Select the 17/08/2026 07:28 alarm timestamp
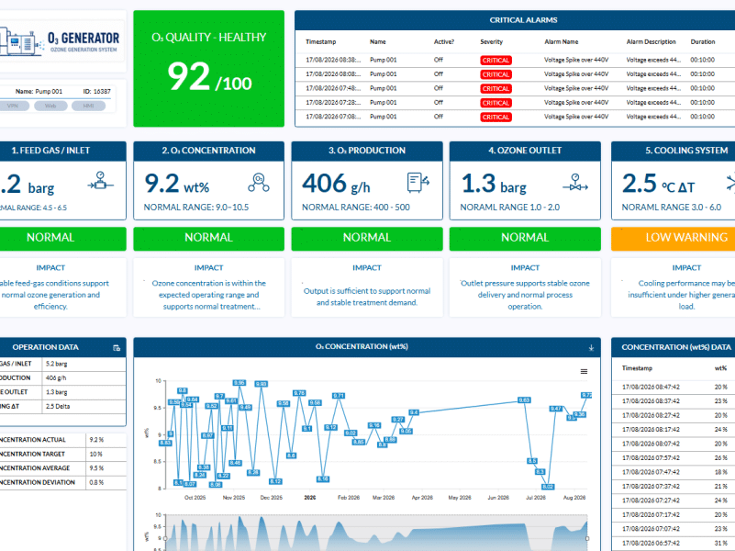 tap(333, 102)
